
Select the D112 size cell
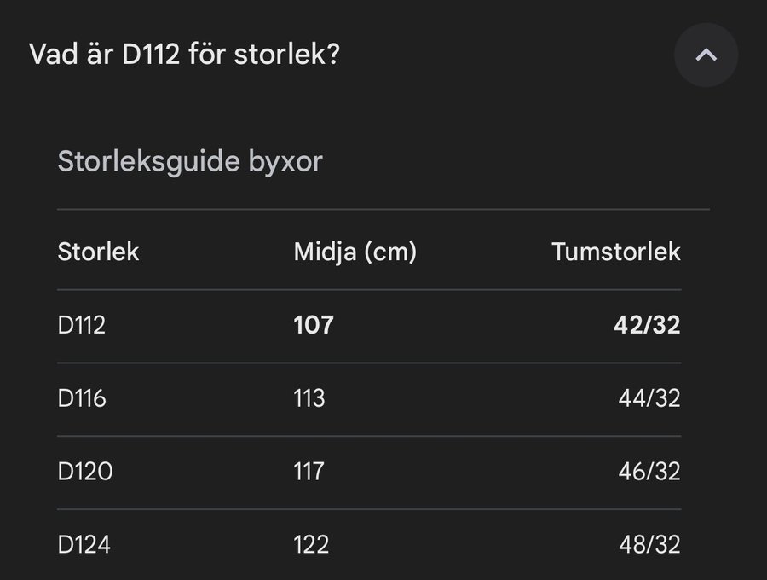tap(82, 325)
